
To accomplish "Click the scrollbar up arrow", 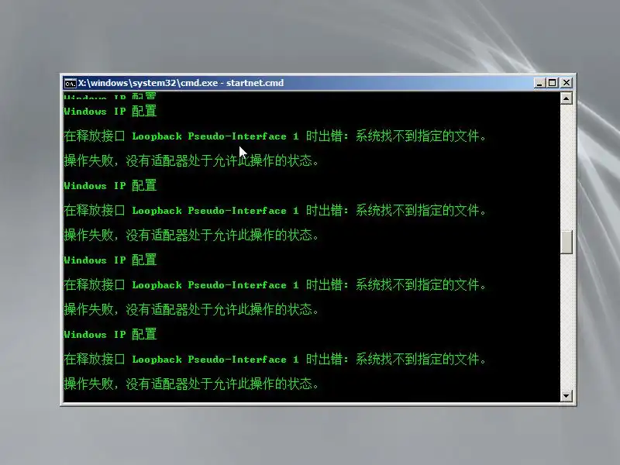I will tap(567, 98).
